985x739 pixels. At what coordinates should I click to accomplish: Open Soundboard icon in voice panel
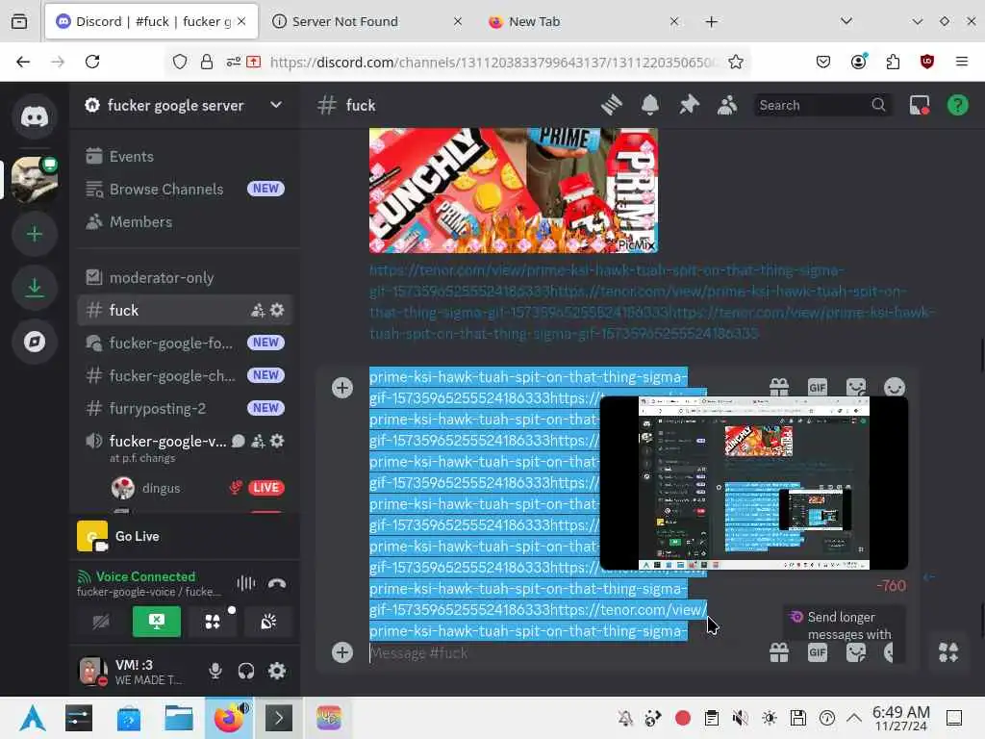[x=268, y=623]
